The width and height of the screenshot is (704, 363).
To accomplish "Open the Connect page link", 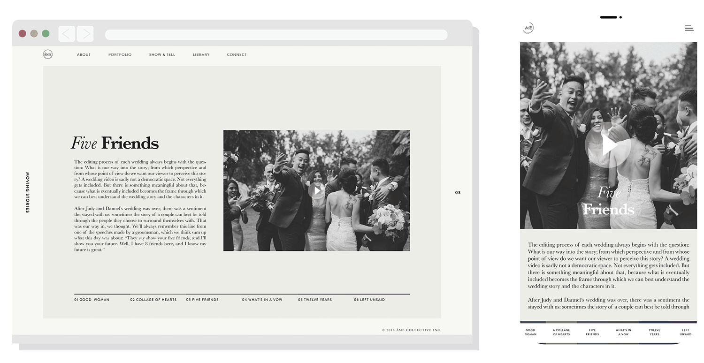I will click(237, 55).
